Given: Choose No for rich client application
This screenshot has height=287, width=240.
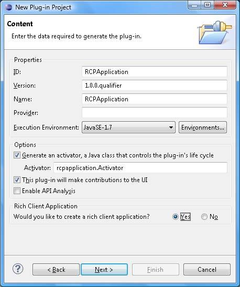Looking at the screenshot, I should click(204, 217).
